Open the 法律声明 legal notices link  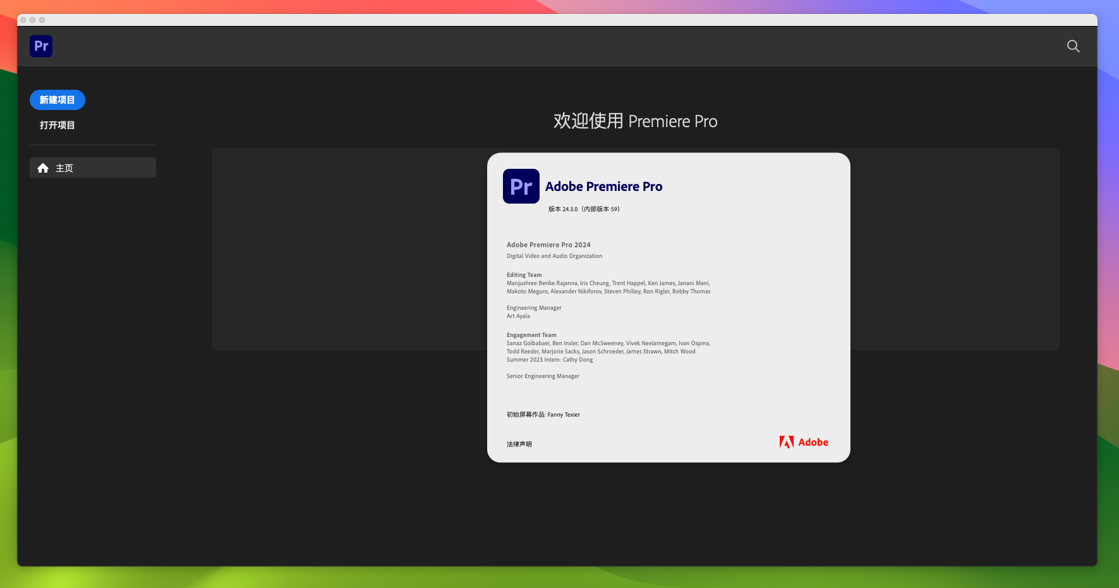[519, 444]
